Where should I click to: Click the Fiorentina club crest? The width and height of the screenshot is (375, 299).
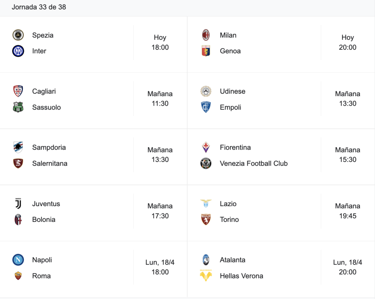click(206, 147)
